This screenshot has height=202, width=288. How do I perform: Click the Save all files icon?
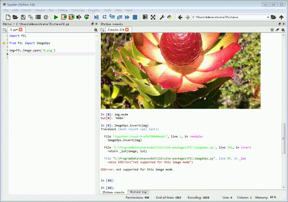(31, 17)
